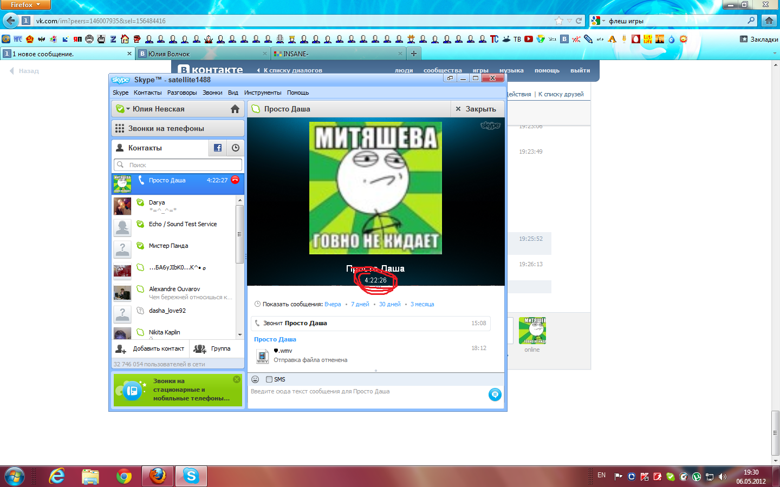Open the Skype menu
The height and width of the screenshot is (487, 780).
[120, 93]
